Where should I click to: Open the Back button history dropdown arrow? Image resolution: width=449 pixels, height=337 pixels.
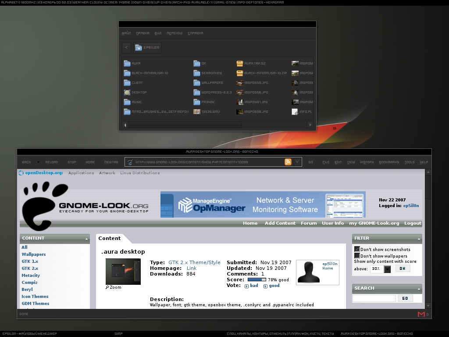[39, 162]
